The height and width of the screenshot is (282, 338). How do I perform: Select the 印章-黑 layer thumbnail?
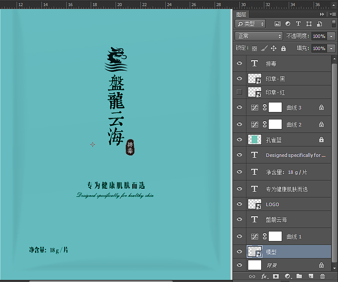(255, 78)
